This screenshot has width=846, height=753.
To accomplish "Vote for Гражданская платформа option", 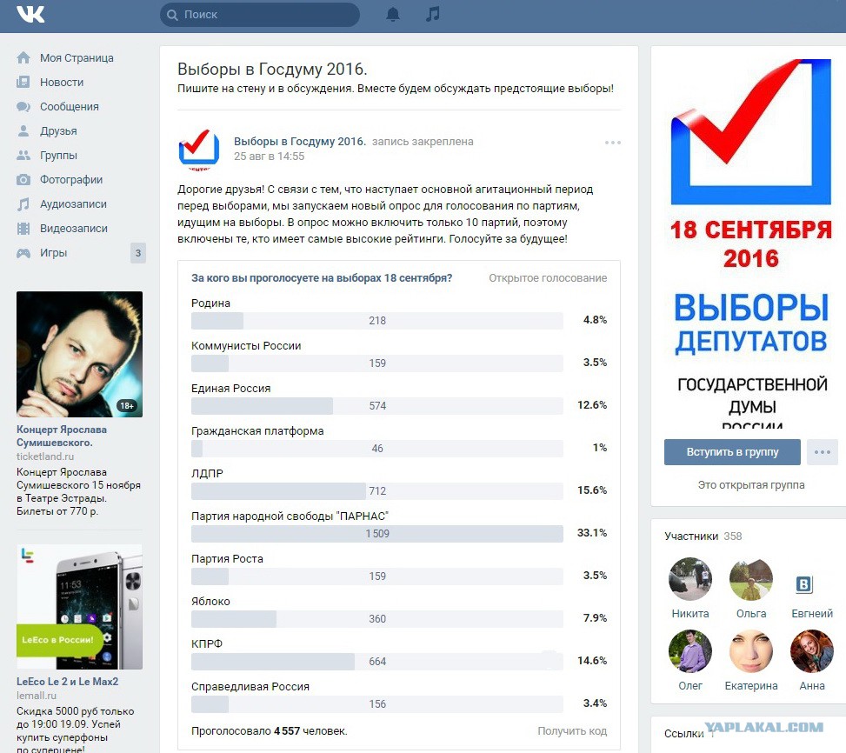I will (377, 449).
